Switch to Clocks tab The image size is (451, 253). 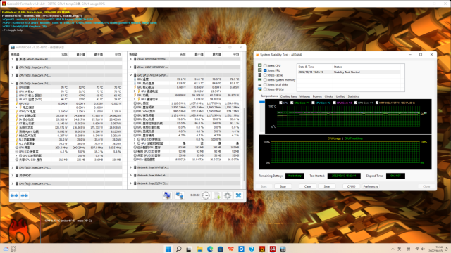329,96
